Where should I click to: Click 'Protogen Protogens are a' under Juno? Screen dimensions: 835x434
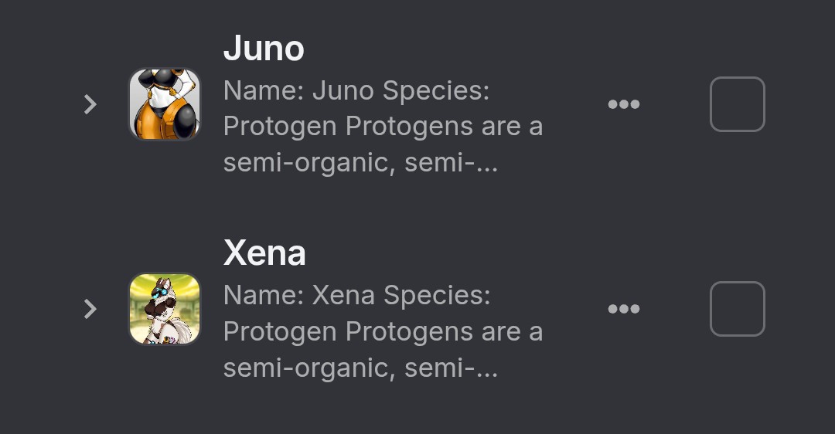[x=383, y=127]
